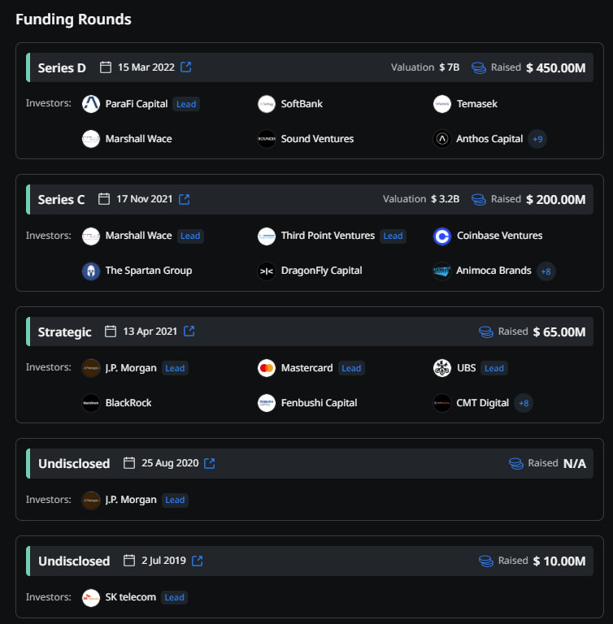Screen dimensions: 613x624
Task: Open the 2 Jul 2019 round external link
Action: pos(197,561)
